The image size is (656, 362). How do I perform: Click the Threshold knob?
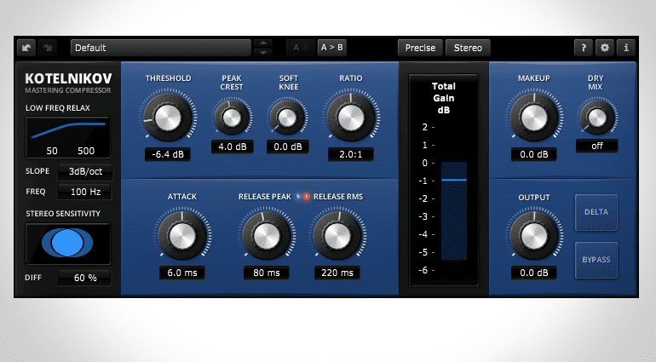tap(168, 118)
